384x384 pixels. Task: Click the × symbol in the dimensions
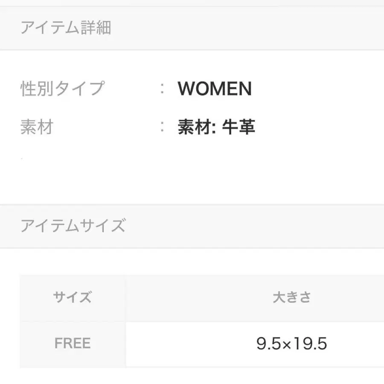287,344
